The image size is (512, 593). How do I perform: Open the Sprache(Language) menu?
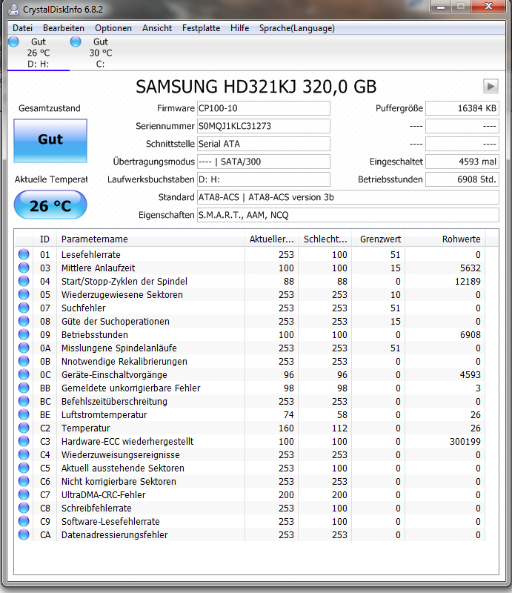(297, 28)
